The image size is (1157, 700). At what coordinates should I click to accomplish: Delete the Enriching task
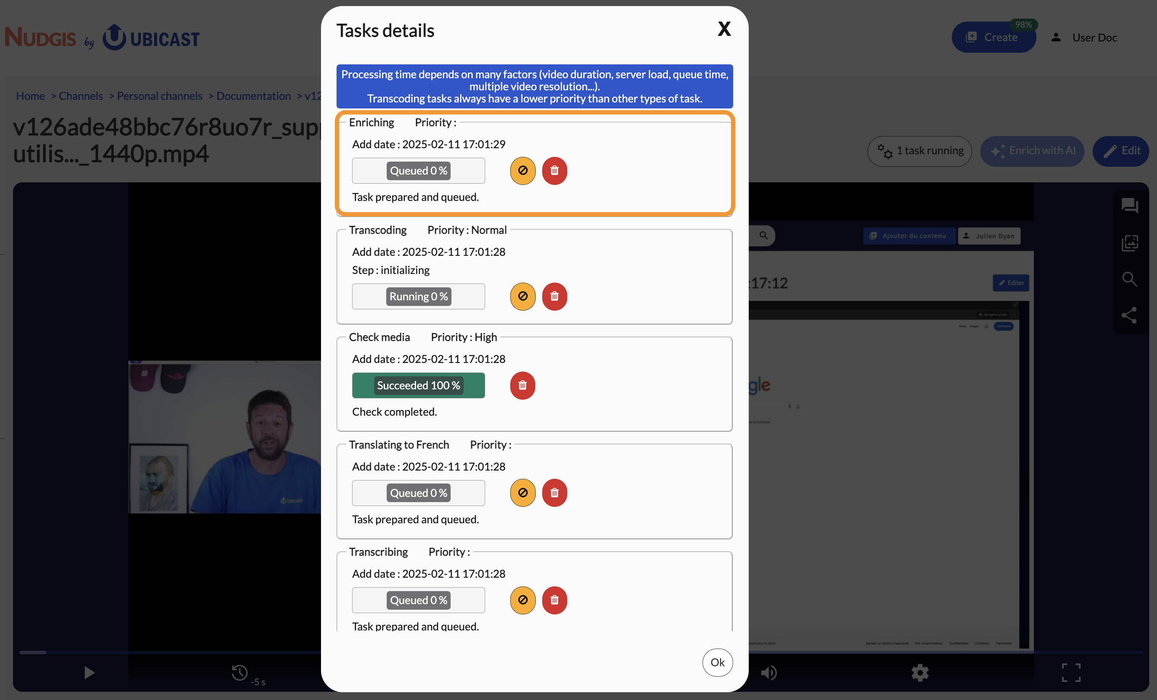coord(555,170)
